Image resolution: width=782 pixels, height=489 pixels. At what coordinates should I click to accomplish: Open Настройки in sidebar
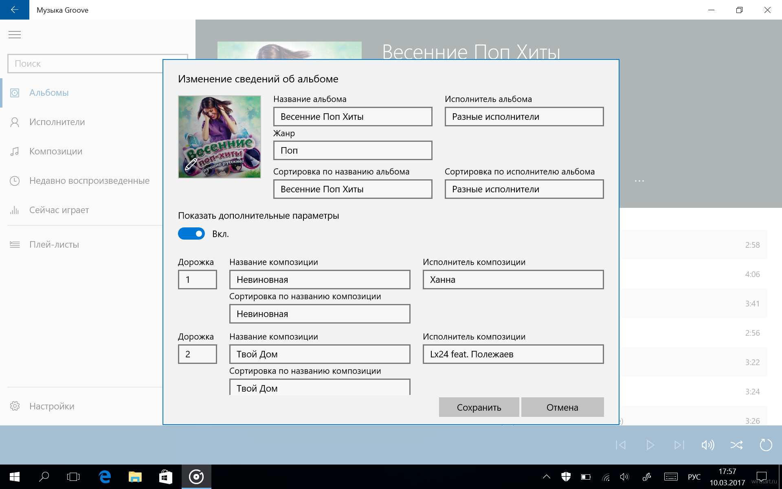[x=52, y=406]
